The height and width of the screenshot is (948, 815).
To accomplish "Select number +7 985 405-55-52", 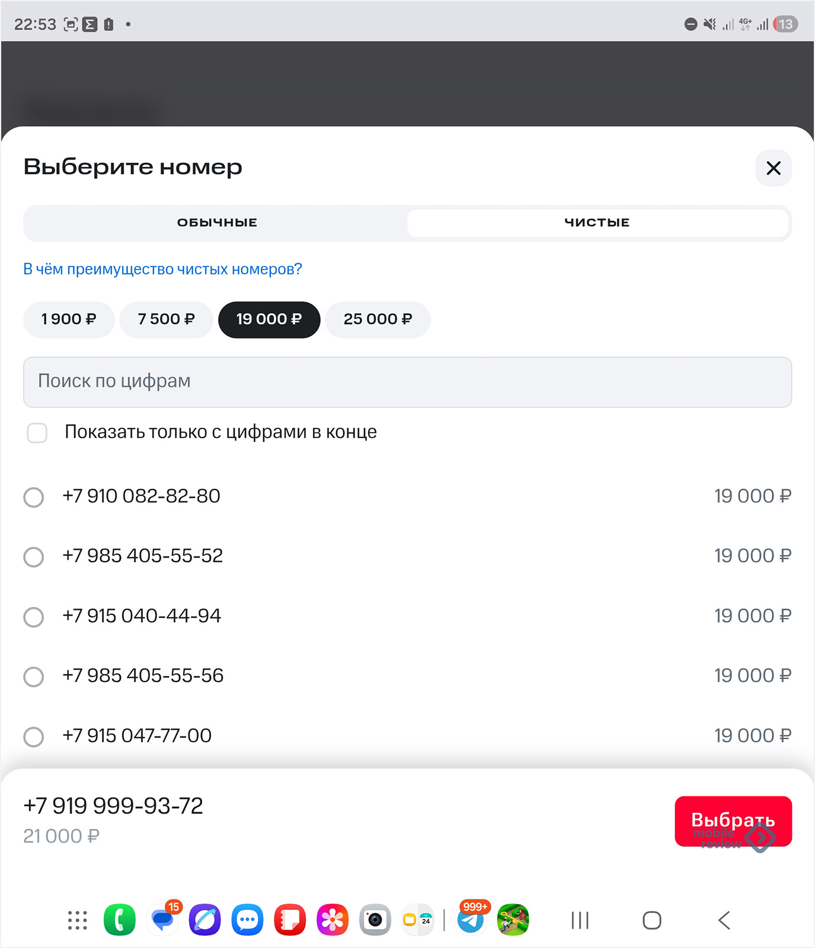I will coord(34,557).
